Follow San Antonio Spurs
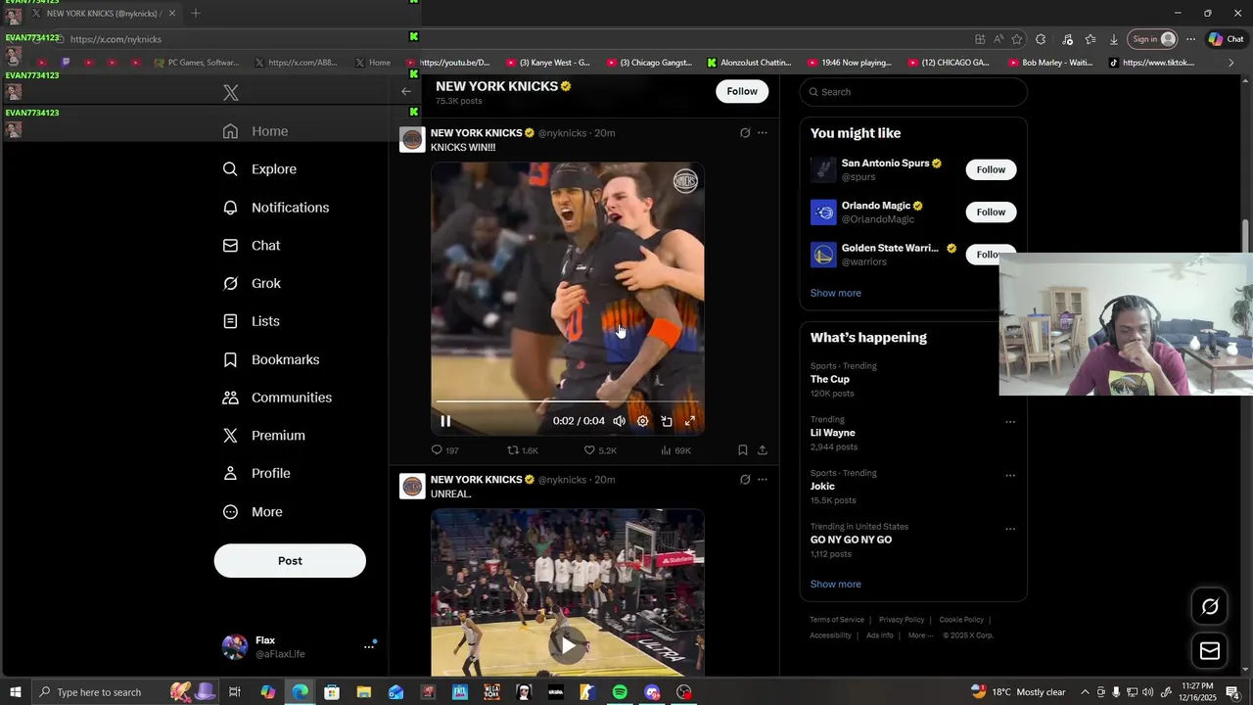The image size is (1253, 705). pos(991,169)
